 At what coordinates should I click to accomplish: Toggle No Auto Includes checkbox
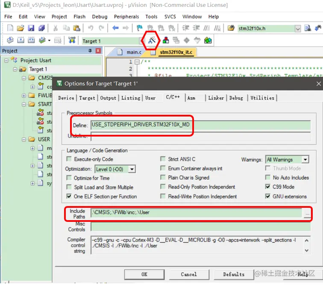pos(268,177)
